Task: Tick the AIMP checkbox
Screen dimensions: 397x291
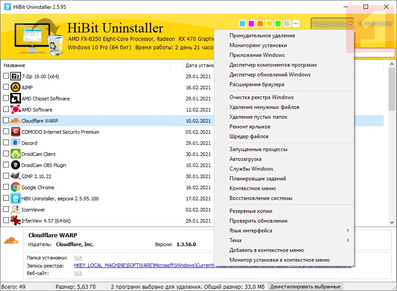Action: click(6, 87)
